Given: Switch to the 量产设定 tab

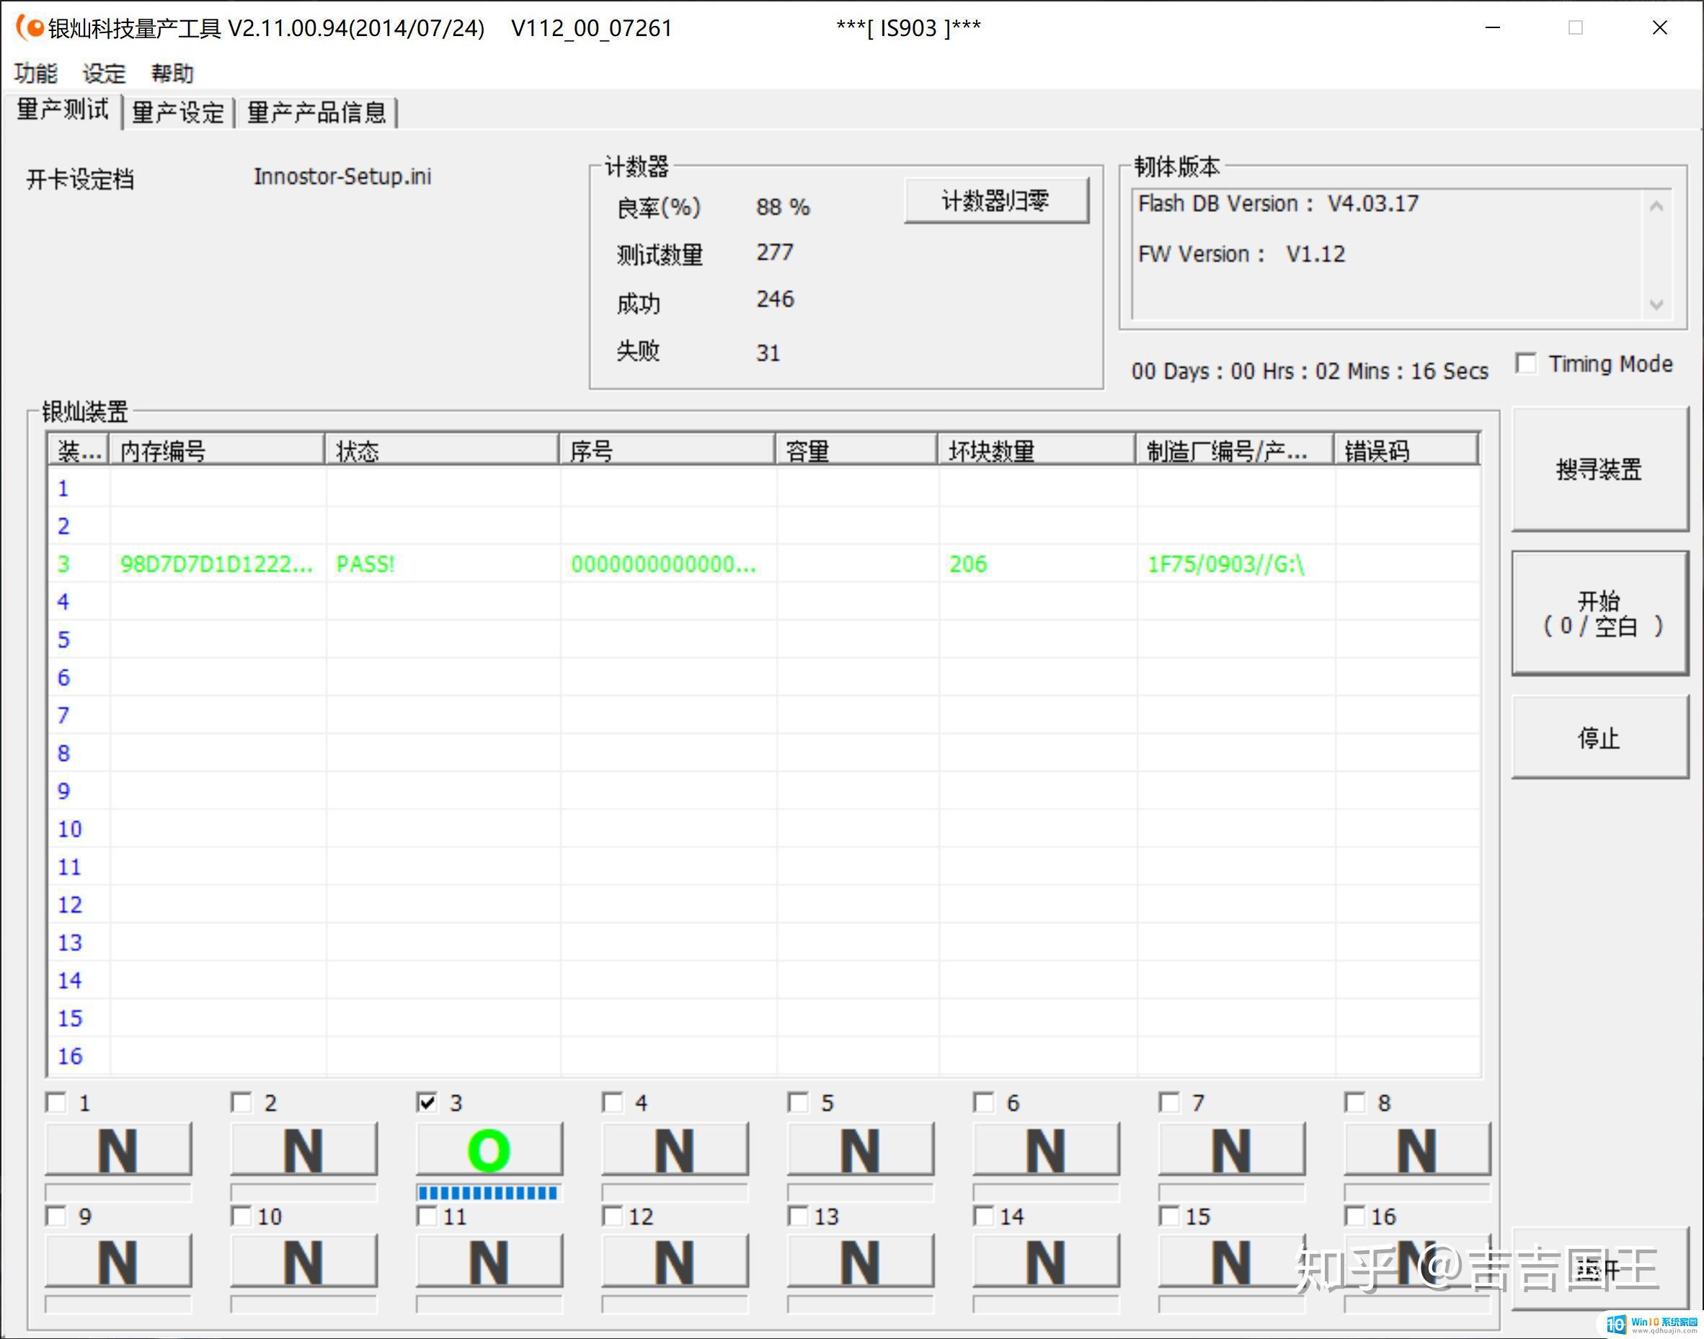Looking at the screenshot, I should [x=179, y=112].
